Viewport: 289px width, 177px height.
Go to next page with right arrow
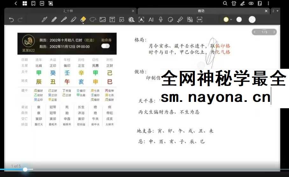click(274, 32)
